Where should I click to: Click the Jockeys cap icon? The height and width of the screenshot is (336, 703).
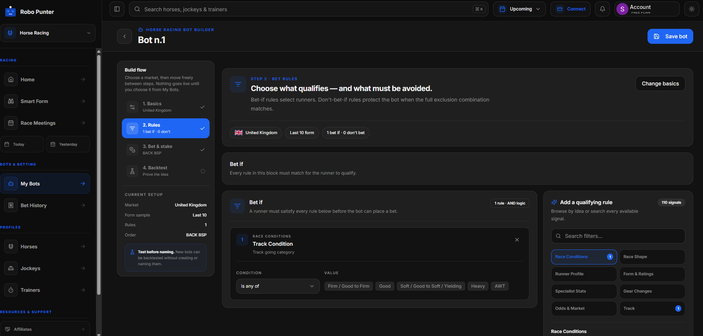[11, 268]
